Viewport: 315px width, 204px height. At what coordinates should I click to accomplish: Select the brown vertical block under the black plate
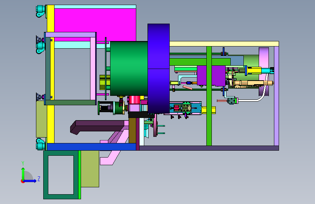[132, 131]
